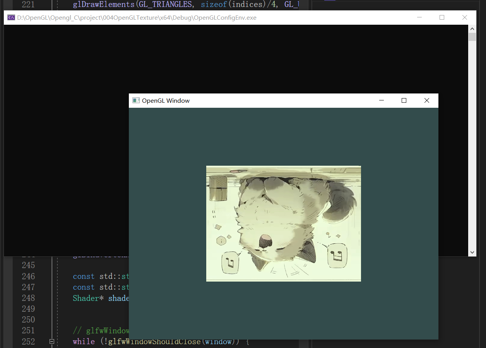Click the console vertical scrollbar thumb
Image resolution: width=486 pixels, height=348 pixels.
click(472, 37)
